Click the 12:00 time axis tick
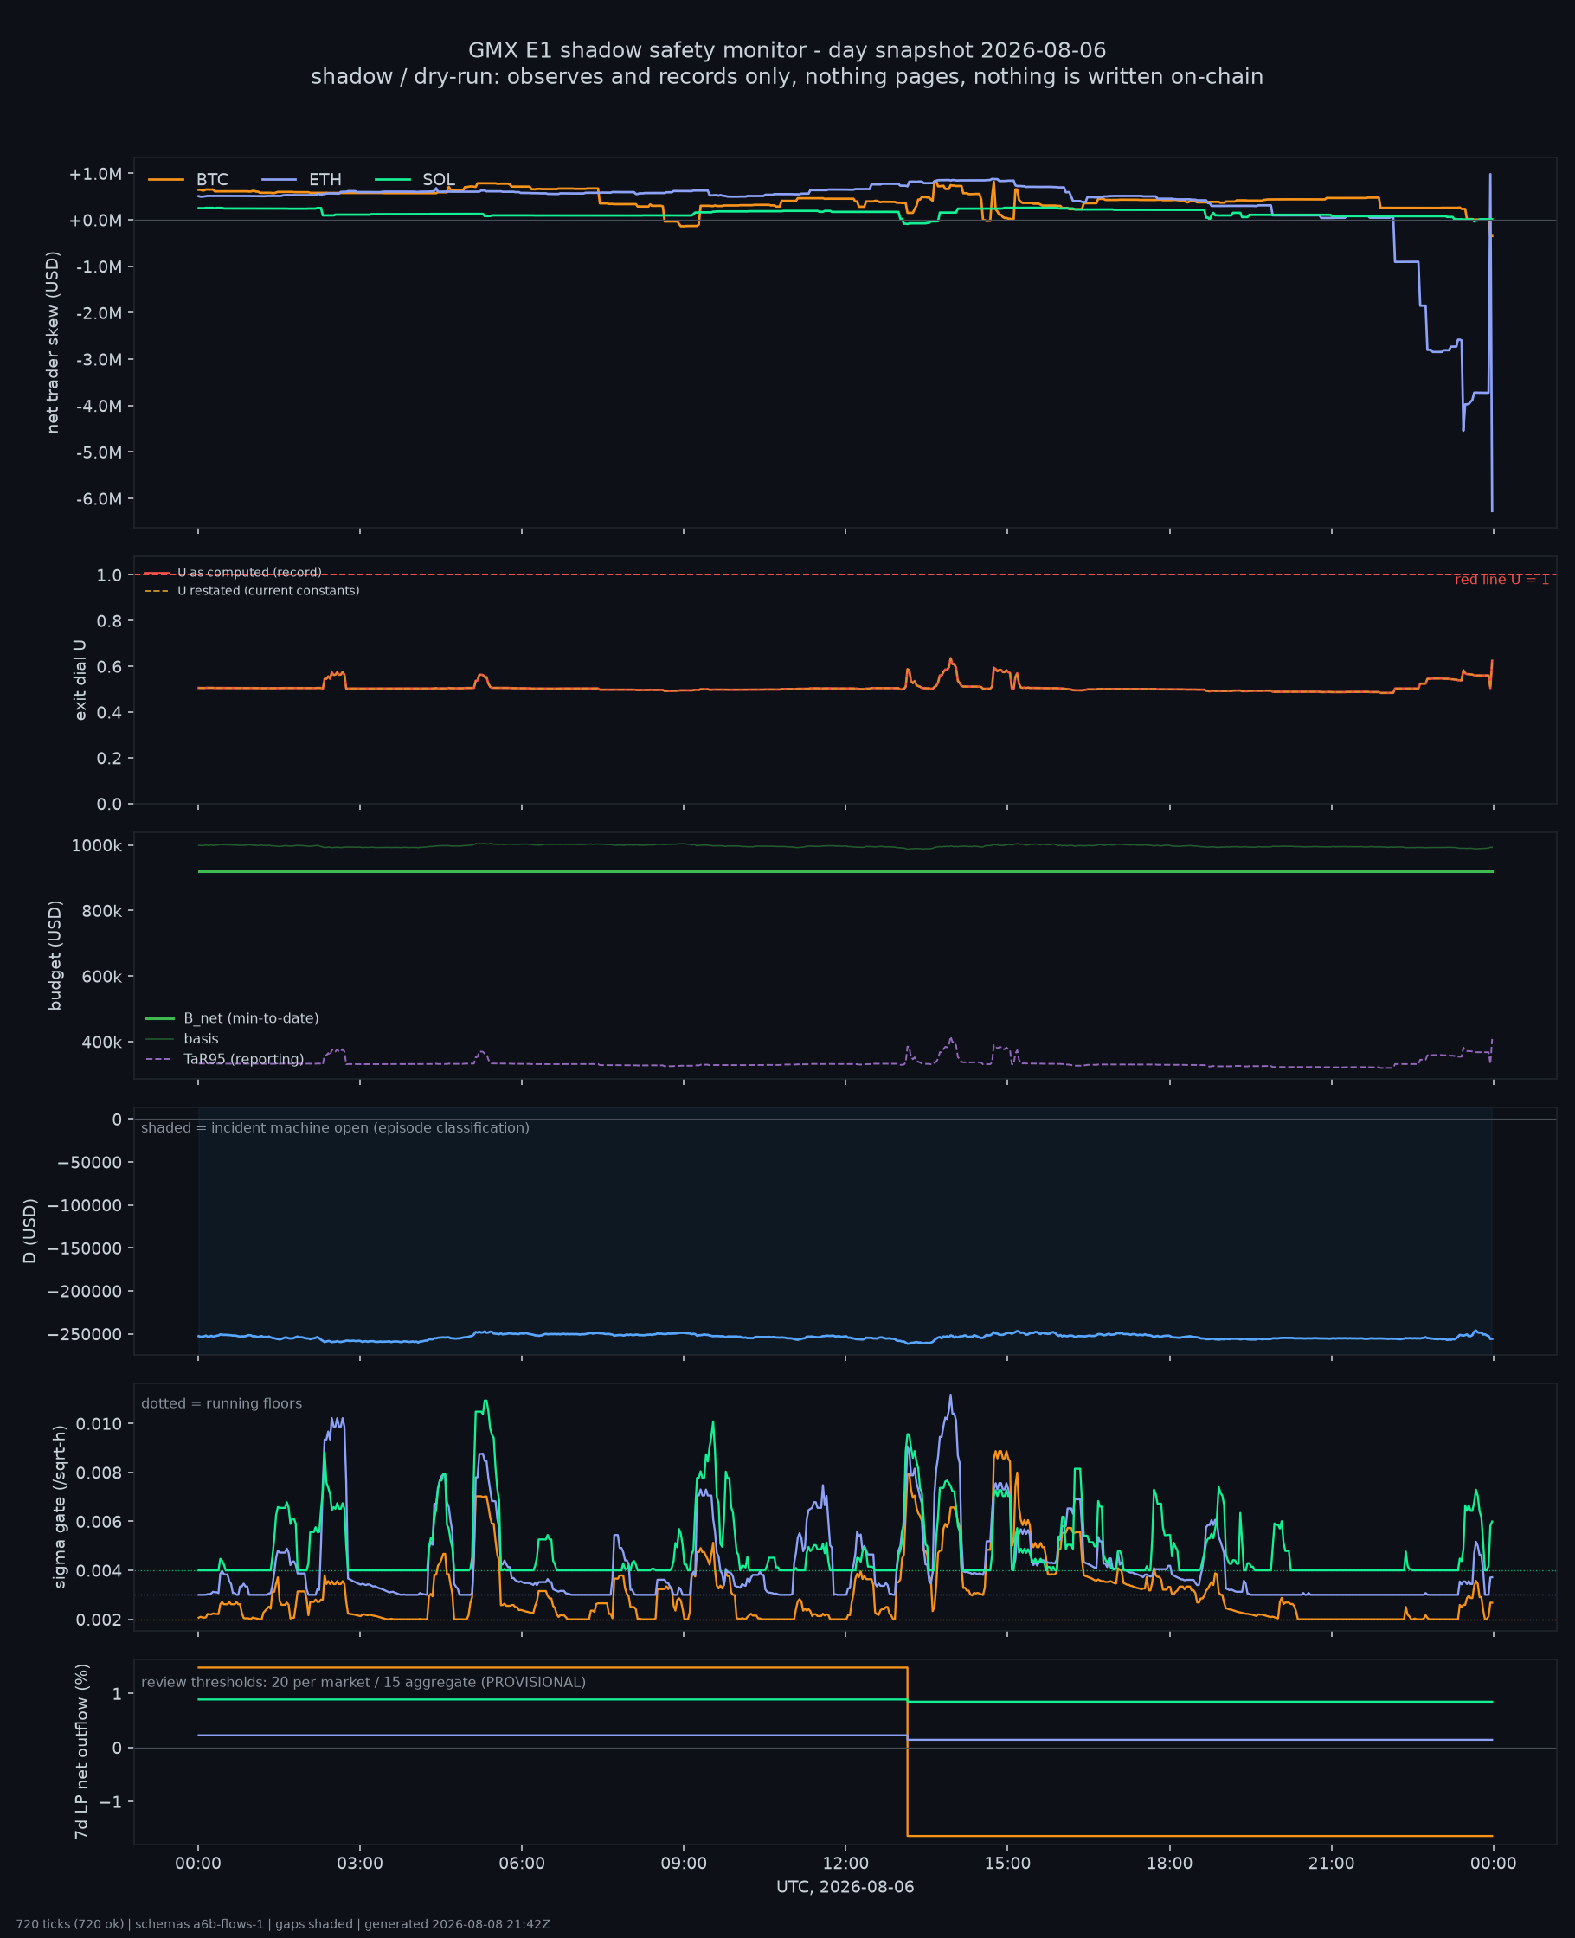Image resolution: width=1575 pixels, height=1938 pixels. [845, 1864]
